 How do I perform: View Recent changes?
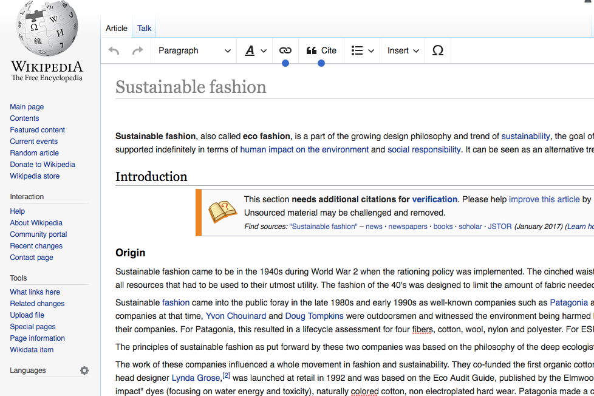36,246
